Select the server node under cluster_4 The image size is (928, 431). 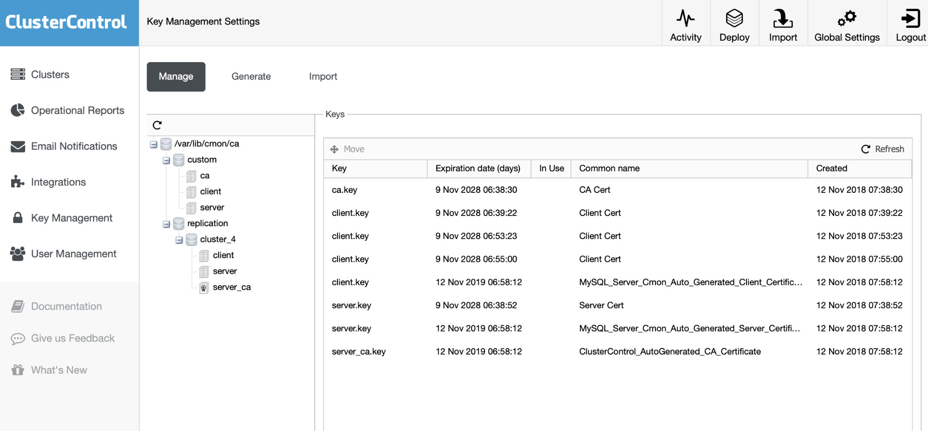(x=225, y=271)
